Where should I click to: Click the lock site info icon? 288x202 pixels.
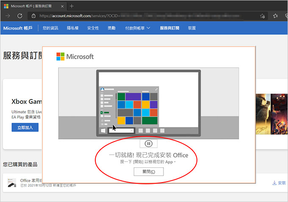pyautogui.click(x=33, y=16)
